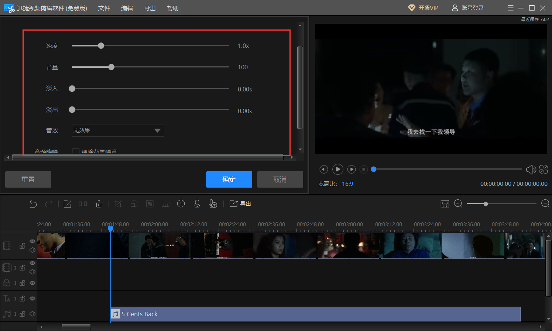The image size is (552, 331).
Task: Click 账号登录 account login
Action: [468, 8]
